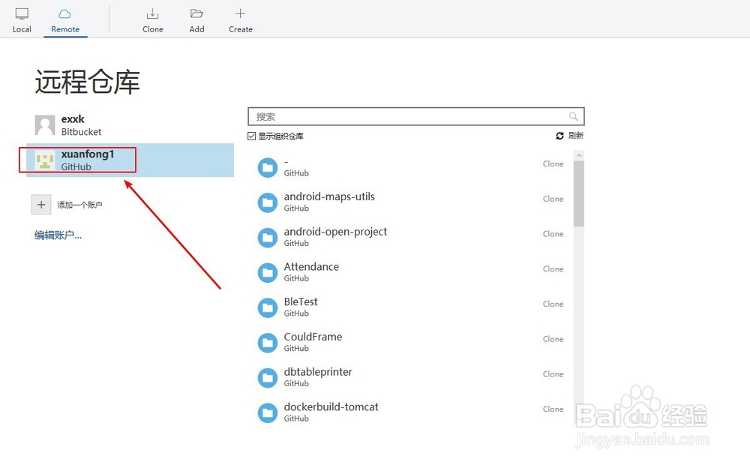Clone the BleTest repository

coord(553,304)
